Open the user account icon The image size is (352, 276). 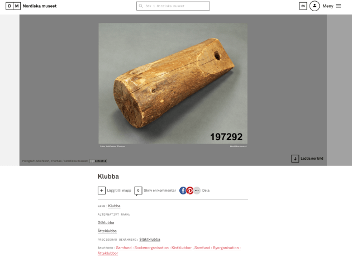pos(314,6)
